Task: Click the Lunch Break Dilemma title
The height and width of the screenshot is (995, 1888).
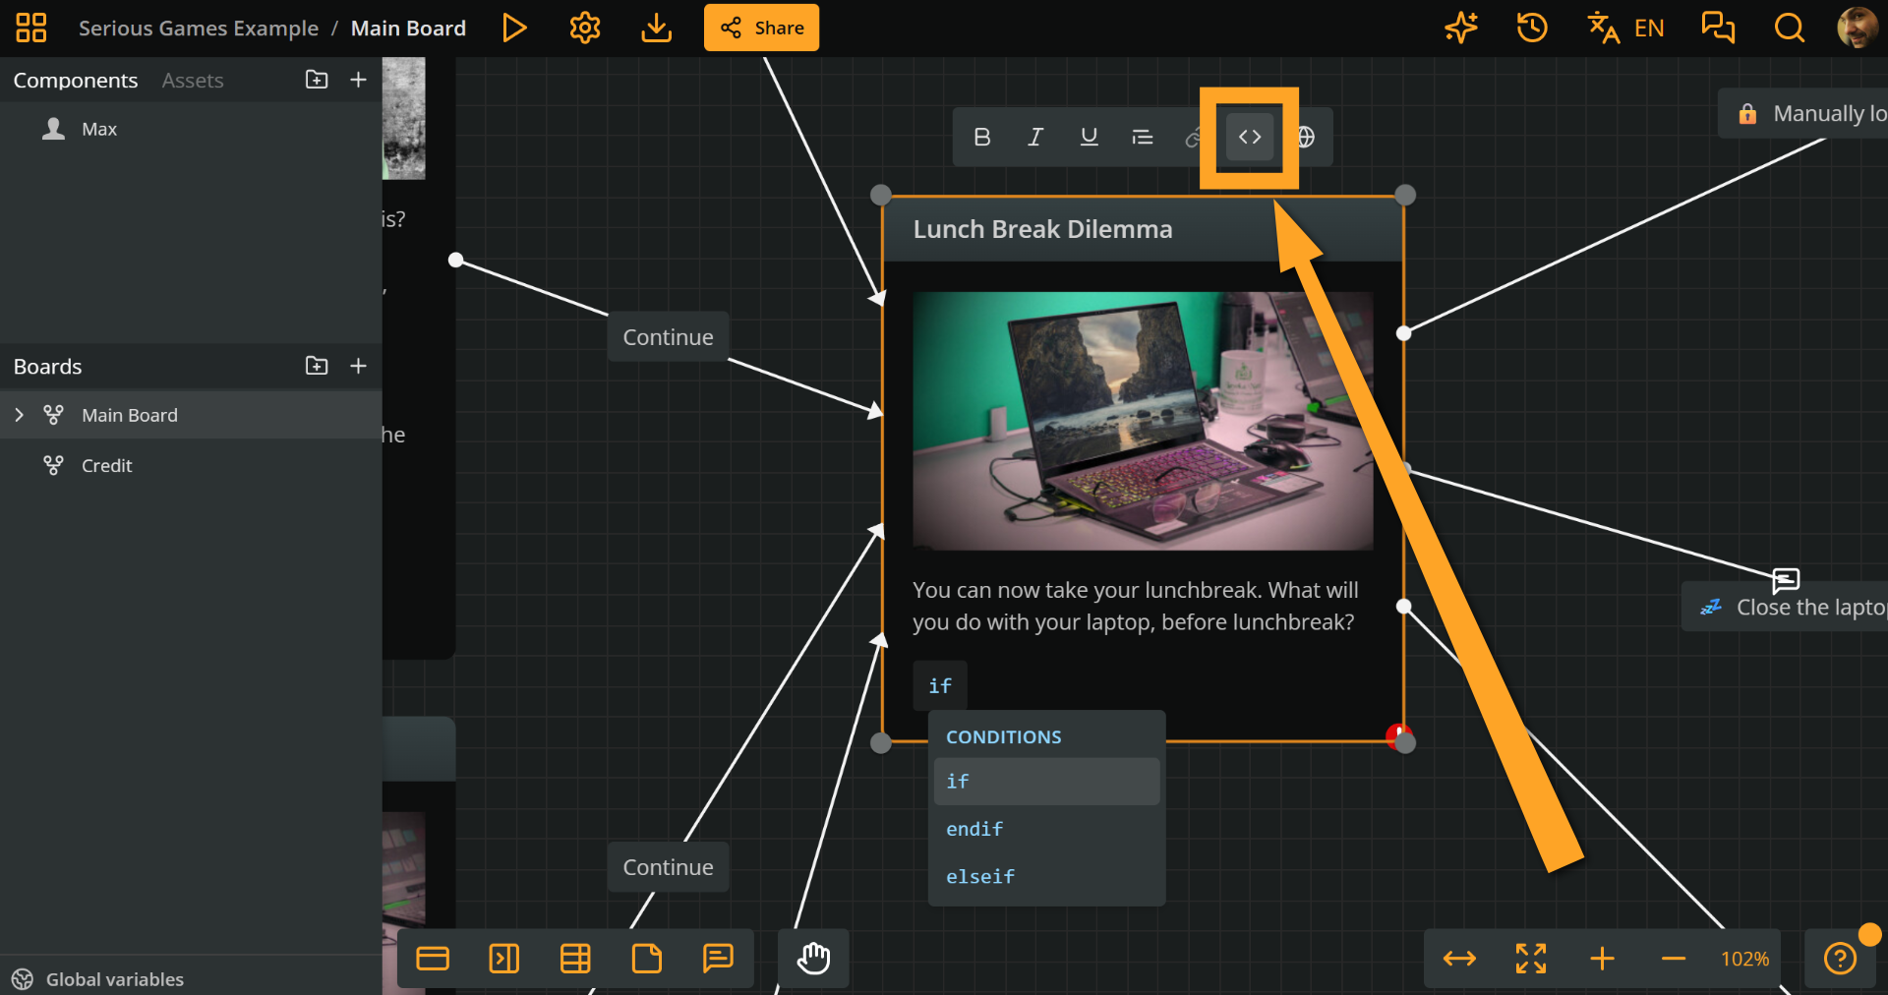Action: pos(1042,229)
